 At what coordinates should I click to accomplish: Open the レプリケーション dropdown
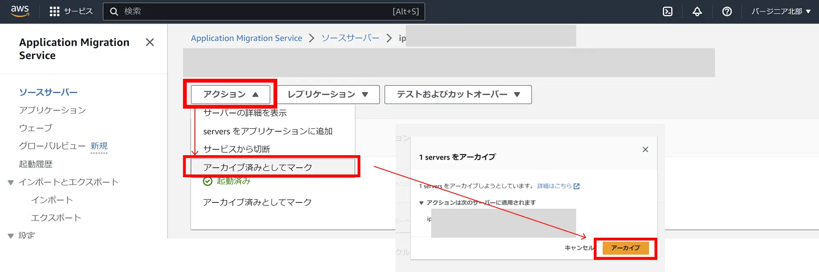pyautogui.click(x=328, y=94)
